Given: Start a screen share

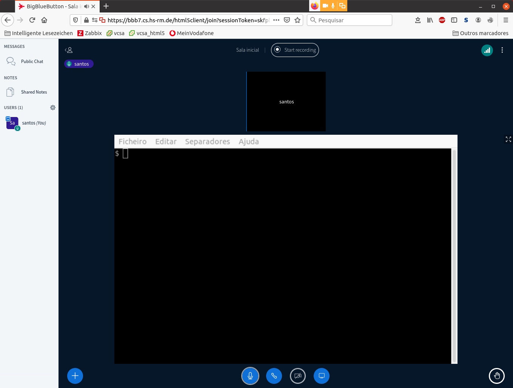Looking at the screenshot, I should 322,376.
